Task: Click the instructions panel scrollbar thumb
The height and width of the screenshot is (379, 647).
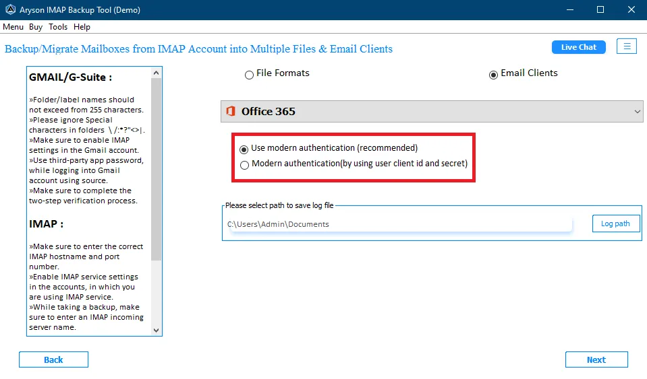Action: pyautogui.click(x=156, y=169)
